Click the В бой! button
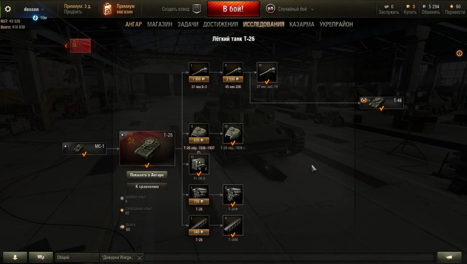The height and width of the screenshot is (264, 467). [x=233, y=9]
